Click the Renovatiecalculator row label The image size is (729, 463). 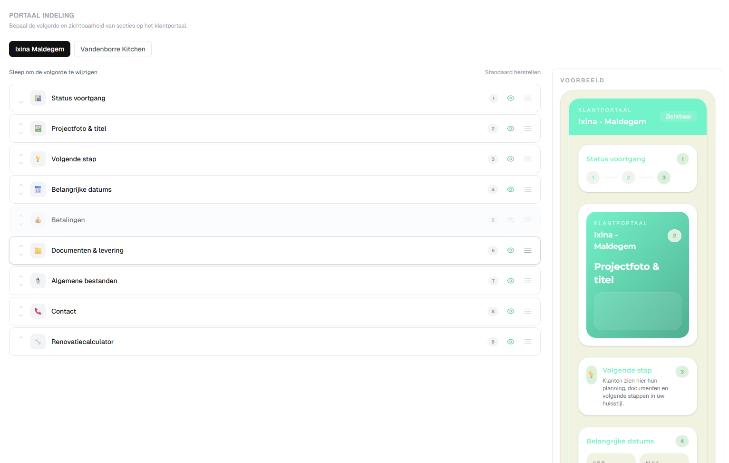pos(82,342)
